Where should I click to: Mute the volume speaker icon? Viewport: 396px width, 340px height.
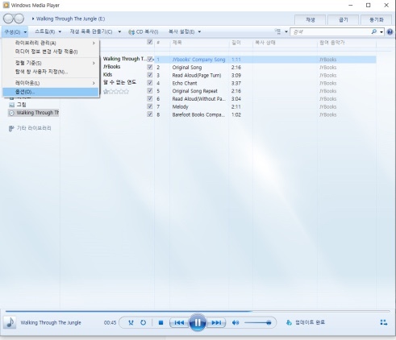point(236,322)
